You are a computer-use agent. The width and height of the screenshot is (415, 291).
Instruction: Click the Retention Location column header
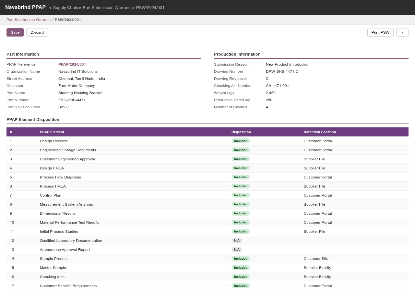[319, 132]
